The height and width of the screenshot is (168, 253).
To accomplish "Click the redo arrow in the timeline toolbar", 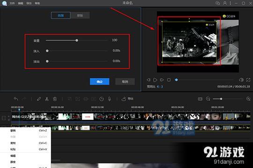I will click(x=24, y=99).
